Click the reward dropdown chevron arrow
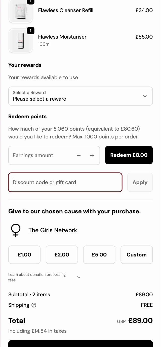Screen dimensions: 161x347 pos(145,96)
